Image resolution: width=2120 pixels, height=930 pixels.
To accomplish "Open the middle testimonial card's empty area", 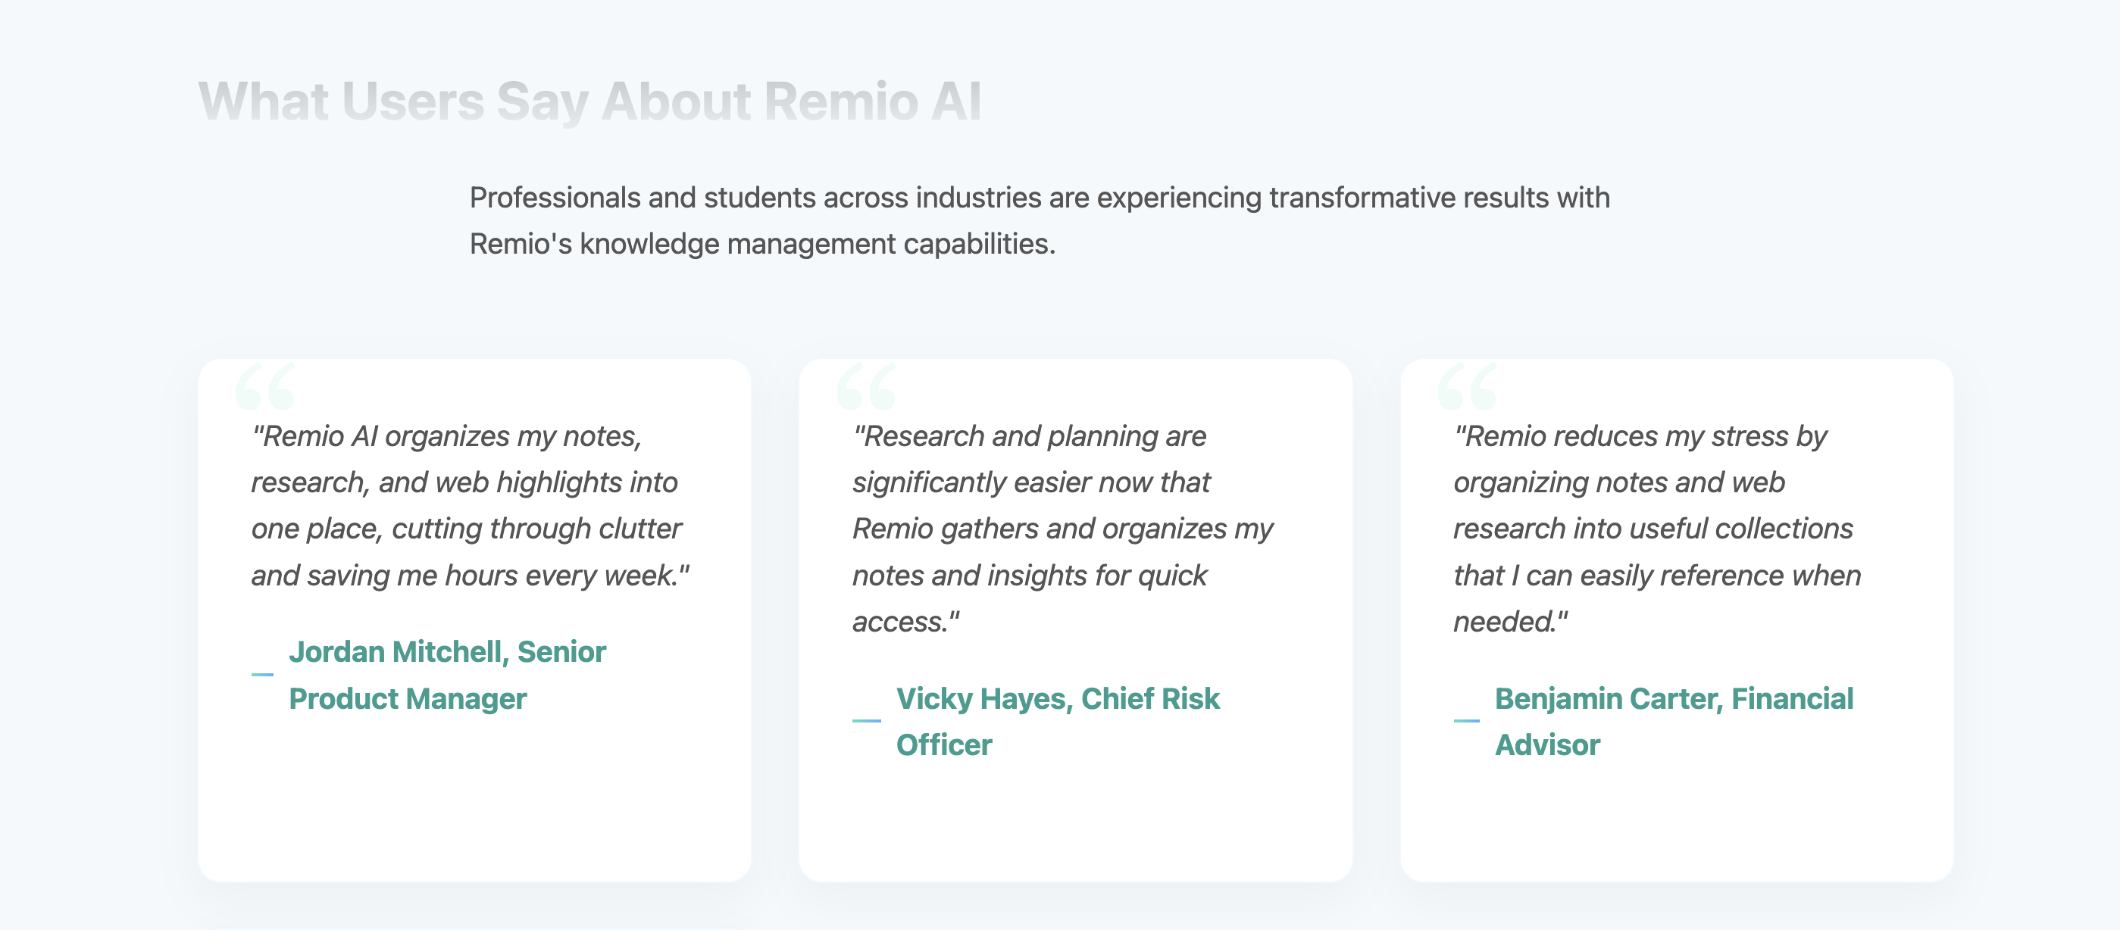I will 1075,822.
